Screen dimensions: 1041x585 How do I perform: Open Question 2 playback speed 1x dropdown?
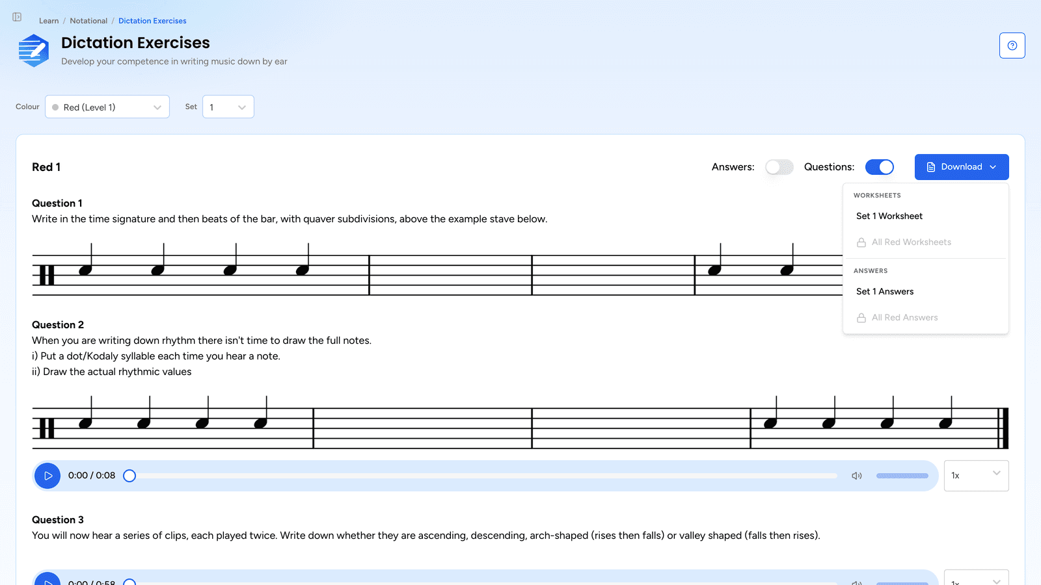click(x=976, y=476)
